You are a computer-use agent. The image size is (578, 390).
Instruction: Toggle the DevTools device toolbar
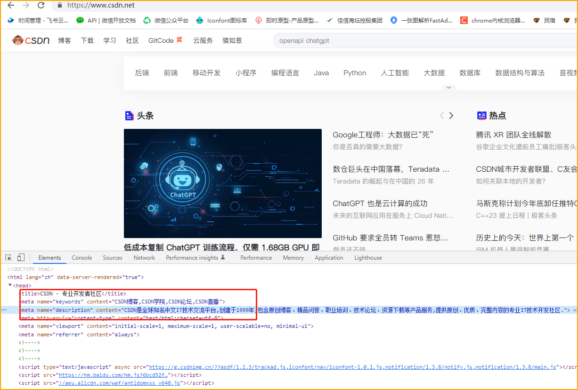(21, 258)
